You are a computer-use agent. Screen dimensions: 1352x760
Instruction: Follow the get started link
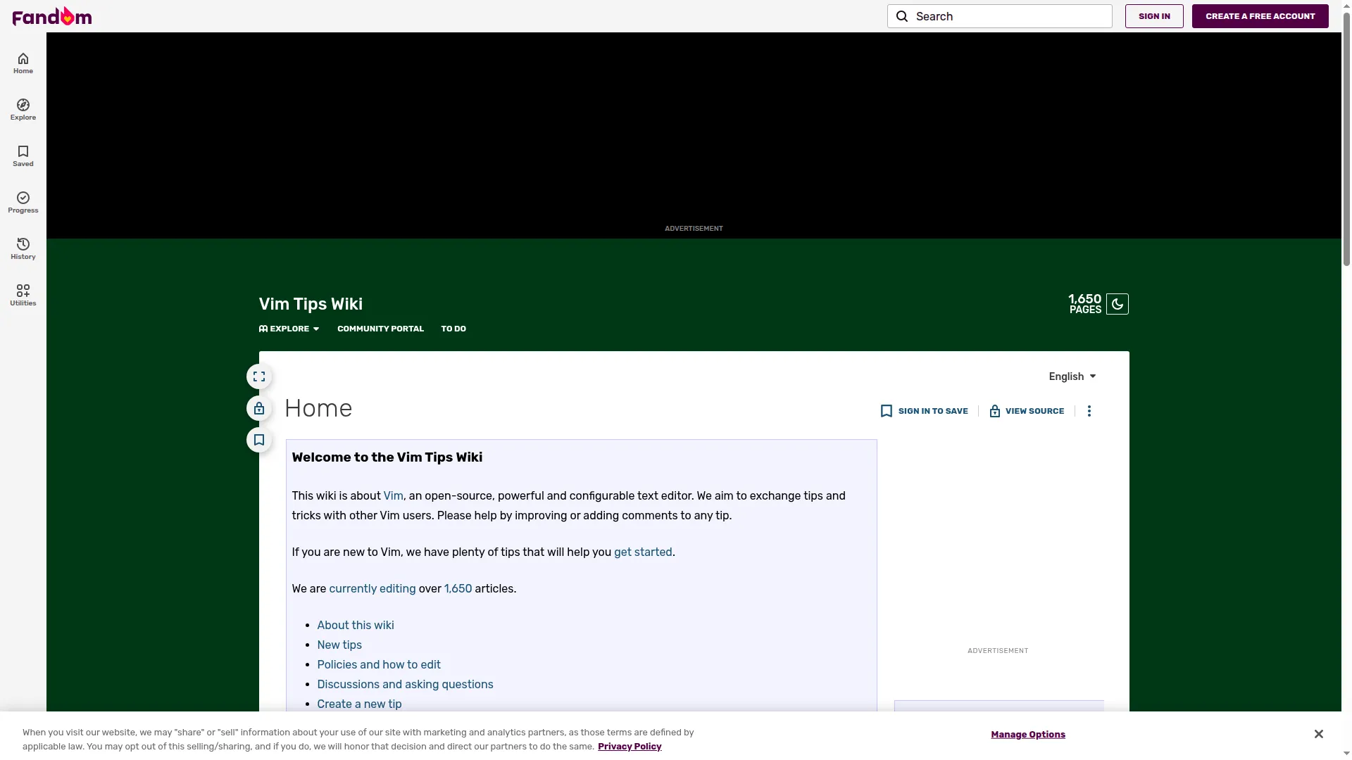coord(643,552)
